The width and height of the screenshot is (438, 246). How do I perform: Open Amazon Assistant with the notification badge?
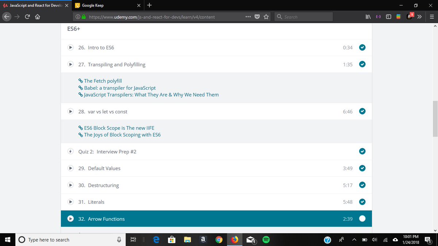tap(409, 16)
